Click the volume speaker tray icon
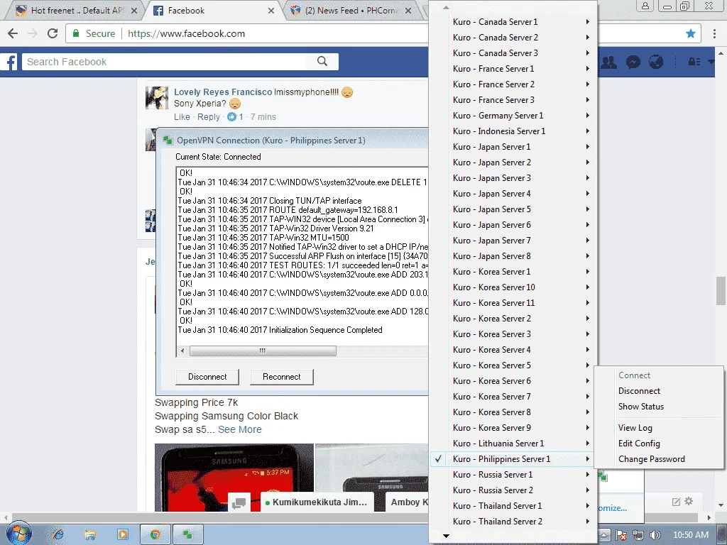Image resolution: width=727 pixels, height=545 pixels. tap(655, 535)
